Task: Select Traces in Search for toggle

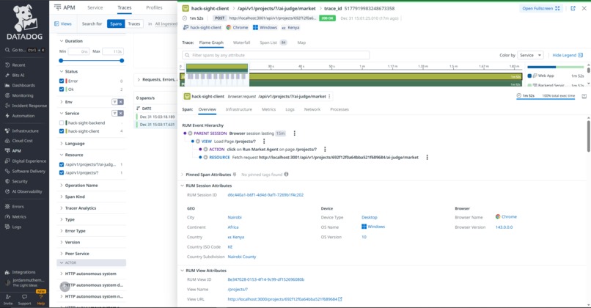Action: (x=133, y=23)
